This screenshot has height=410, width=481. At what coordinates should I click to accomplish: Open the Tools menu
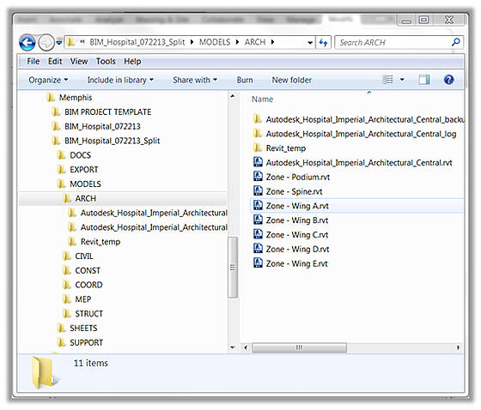pyautogui.click(x=106, y=61)
